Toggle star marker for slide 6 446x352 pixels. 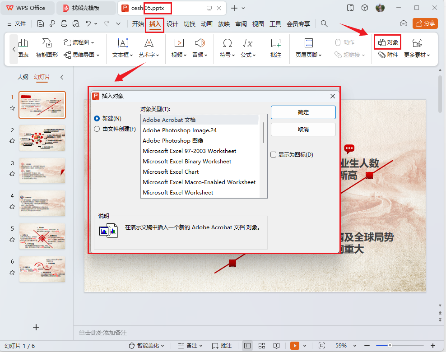tap(12, 273)
